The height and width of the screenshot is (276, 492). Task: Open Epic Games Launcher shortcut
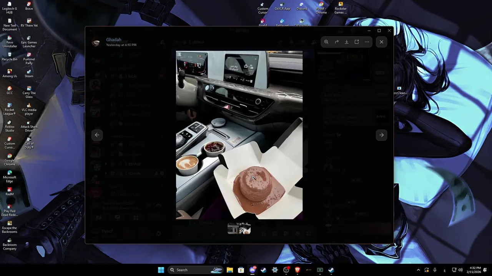29,42
